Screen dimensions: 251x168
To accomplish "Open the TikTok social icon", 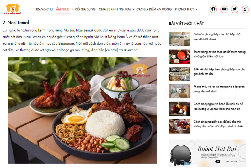I will coord(245,9).
